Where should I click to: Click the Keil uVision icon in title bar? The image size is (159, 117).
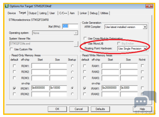point(7,6)
